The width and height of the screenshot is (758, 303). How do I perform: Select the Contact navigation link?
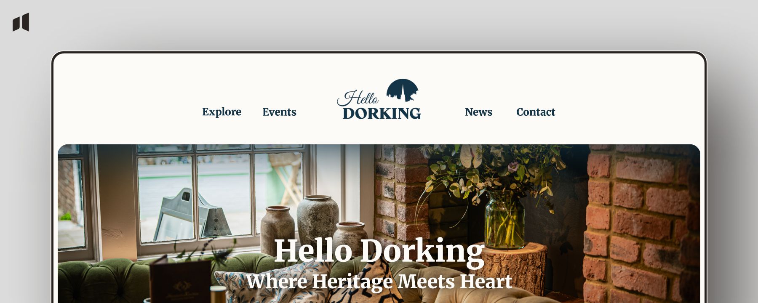pyautogui.click(x=536, y=112)
